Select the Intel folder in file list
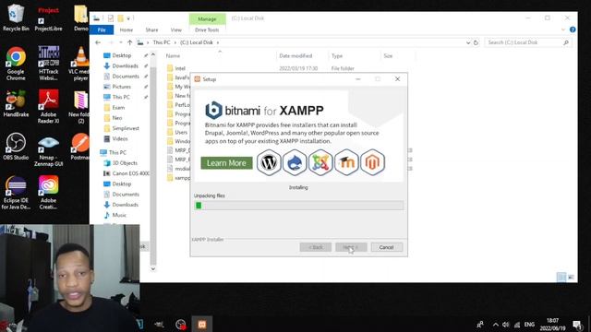Image resolution: width=591 pixels, height=332 pixels. (180, 68)
